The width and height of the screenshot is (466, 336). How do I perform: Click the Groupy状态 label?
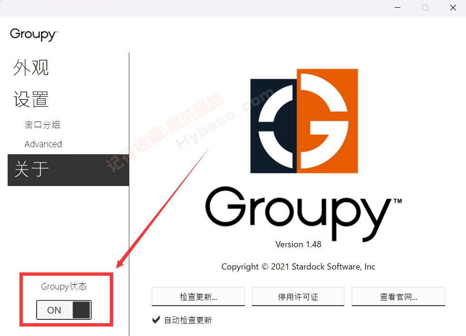(x=64, y=287)
